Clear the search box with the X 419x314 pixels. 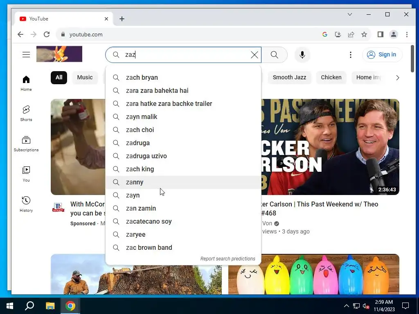point(255,55)
